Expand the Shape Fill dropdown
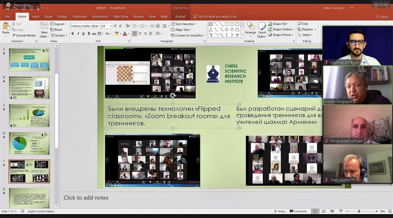 [x=280, y=24]
